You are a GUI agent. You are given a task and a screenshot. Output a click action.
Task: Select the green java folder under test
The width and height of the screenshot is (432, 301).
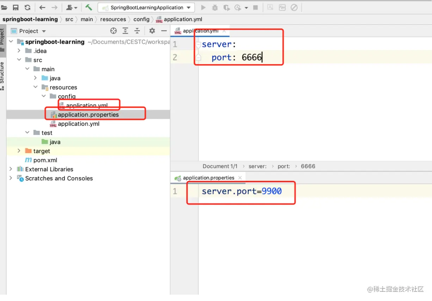[x=55, y=142]
